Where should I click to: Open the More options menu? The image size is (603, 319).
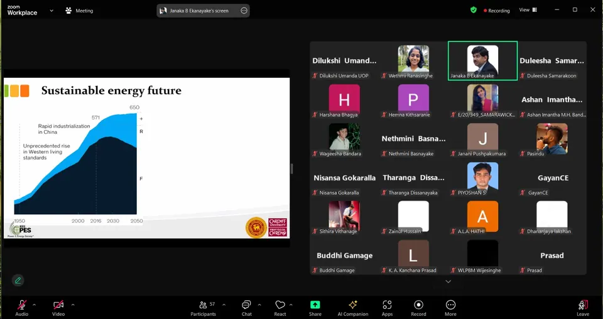click(x=450, y=308)
